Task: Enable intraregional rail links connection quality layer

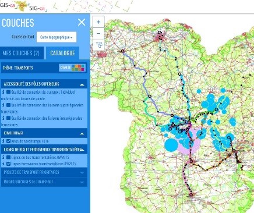Action: (x=9, y=118)
